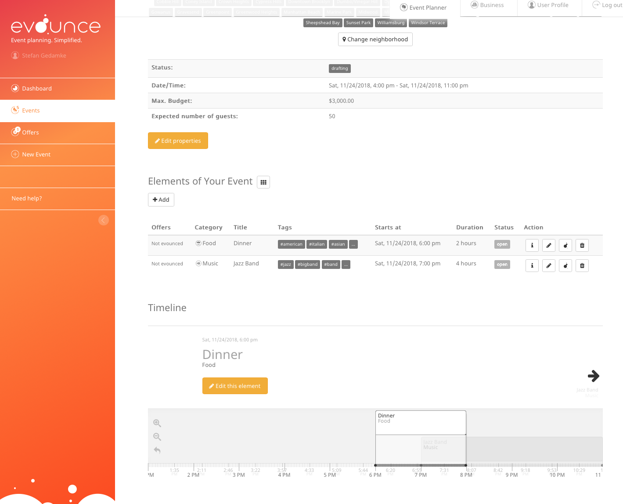Click the #jazz tag
The image size is (623, 504).
(x=286, y=265)
